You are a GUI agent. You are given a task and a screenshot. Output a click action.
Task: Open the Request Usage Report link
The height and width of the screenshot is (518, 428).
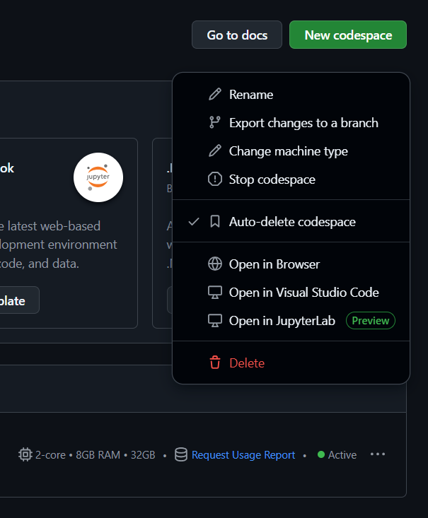point(243,455)
